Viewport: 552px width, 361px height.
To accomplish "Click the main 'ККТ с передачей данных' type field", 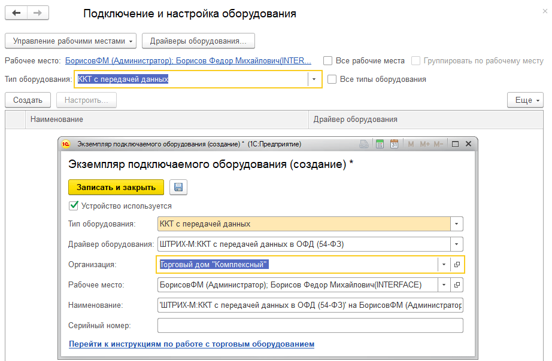I will (191, 79).
